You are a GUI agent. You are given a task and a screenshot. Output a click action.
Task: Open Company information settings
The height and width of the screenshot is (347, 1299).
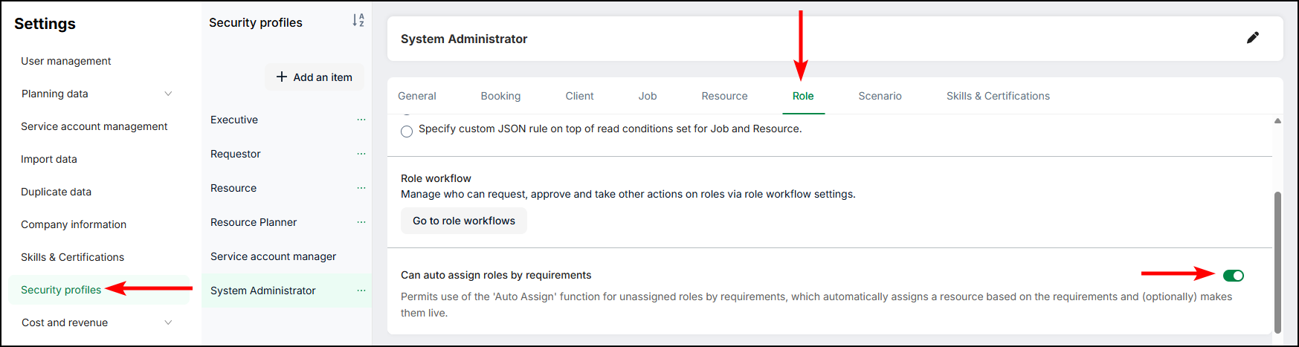coord(74,224)
